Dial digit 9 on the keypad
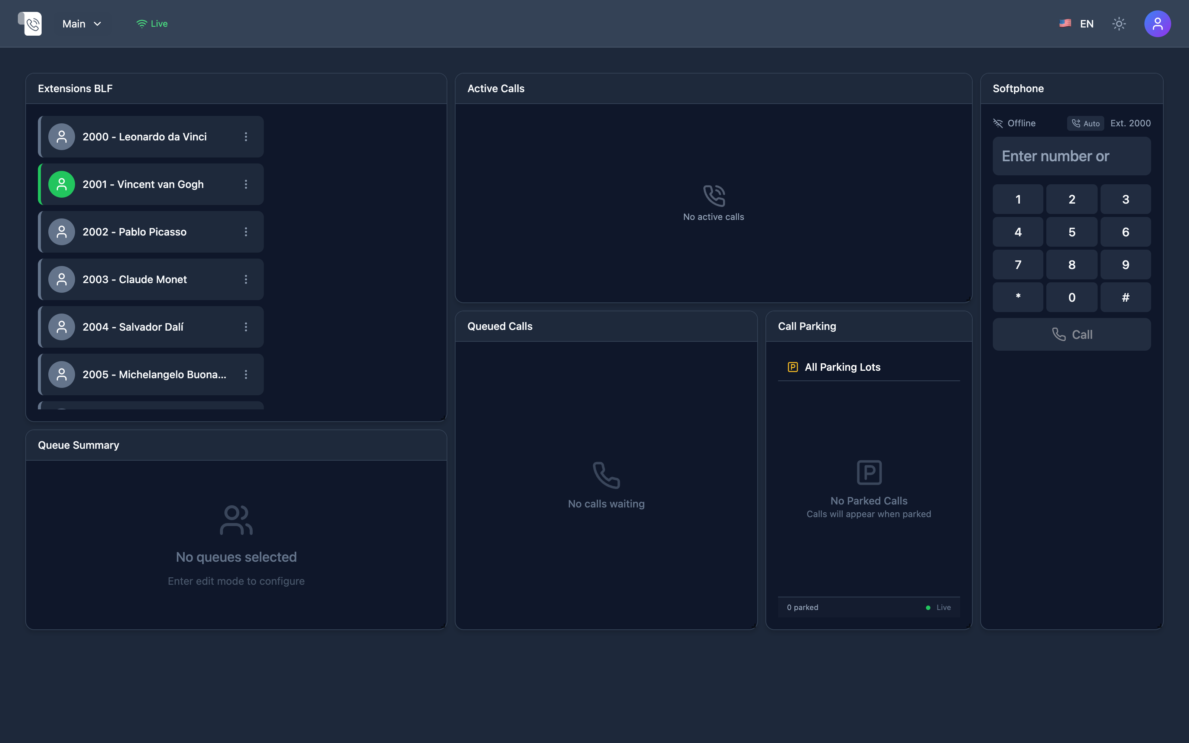This screenshot has height=743, width=1189. 1125,265
